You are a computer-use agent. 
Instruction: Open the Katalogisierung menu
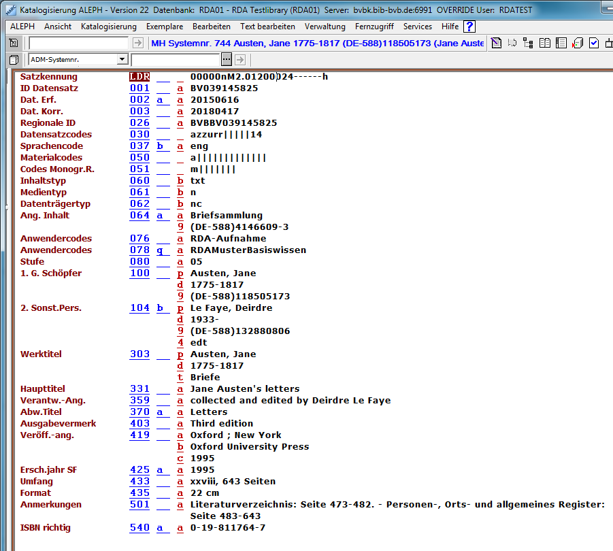(108, 27)
